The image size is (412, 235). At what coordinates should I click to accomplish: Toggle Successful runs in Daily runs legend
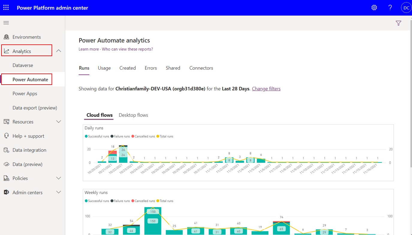pos(97,136)
